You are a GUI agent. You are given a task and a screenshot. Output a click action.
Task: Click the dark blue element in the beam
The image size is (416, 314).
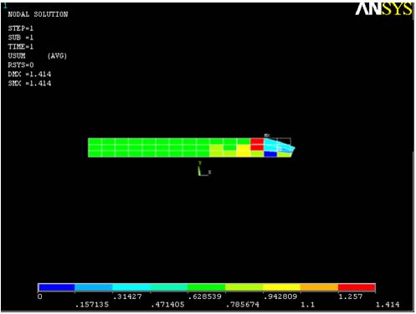(270, 154)
